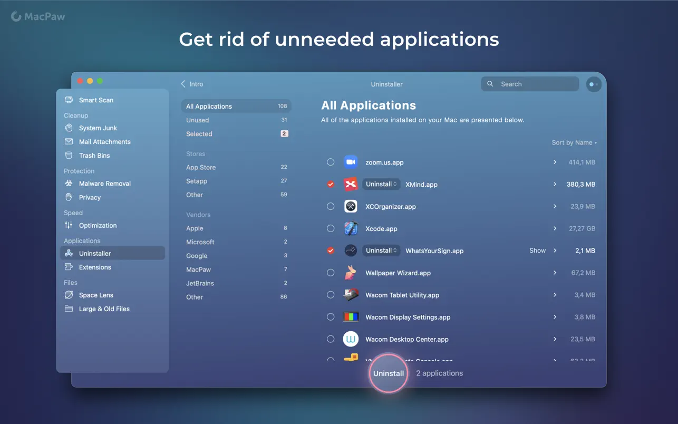This screenshot has height=424, width=678.
Task: Select App Store filter
Action: pos(236,167)
